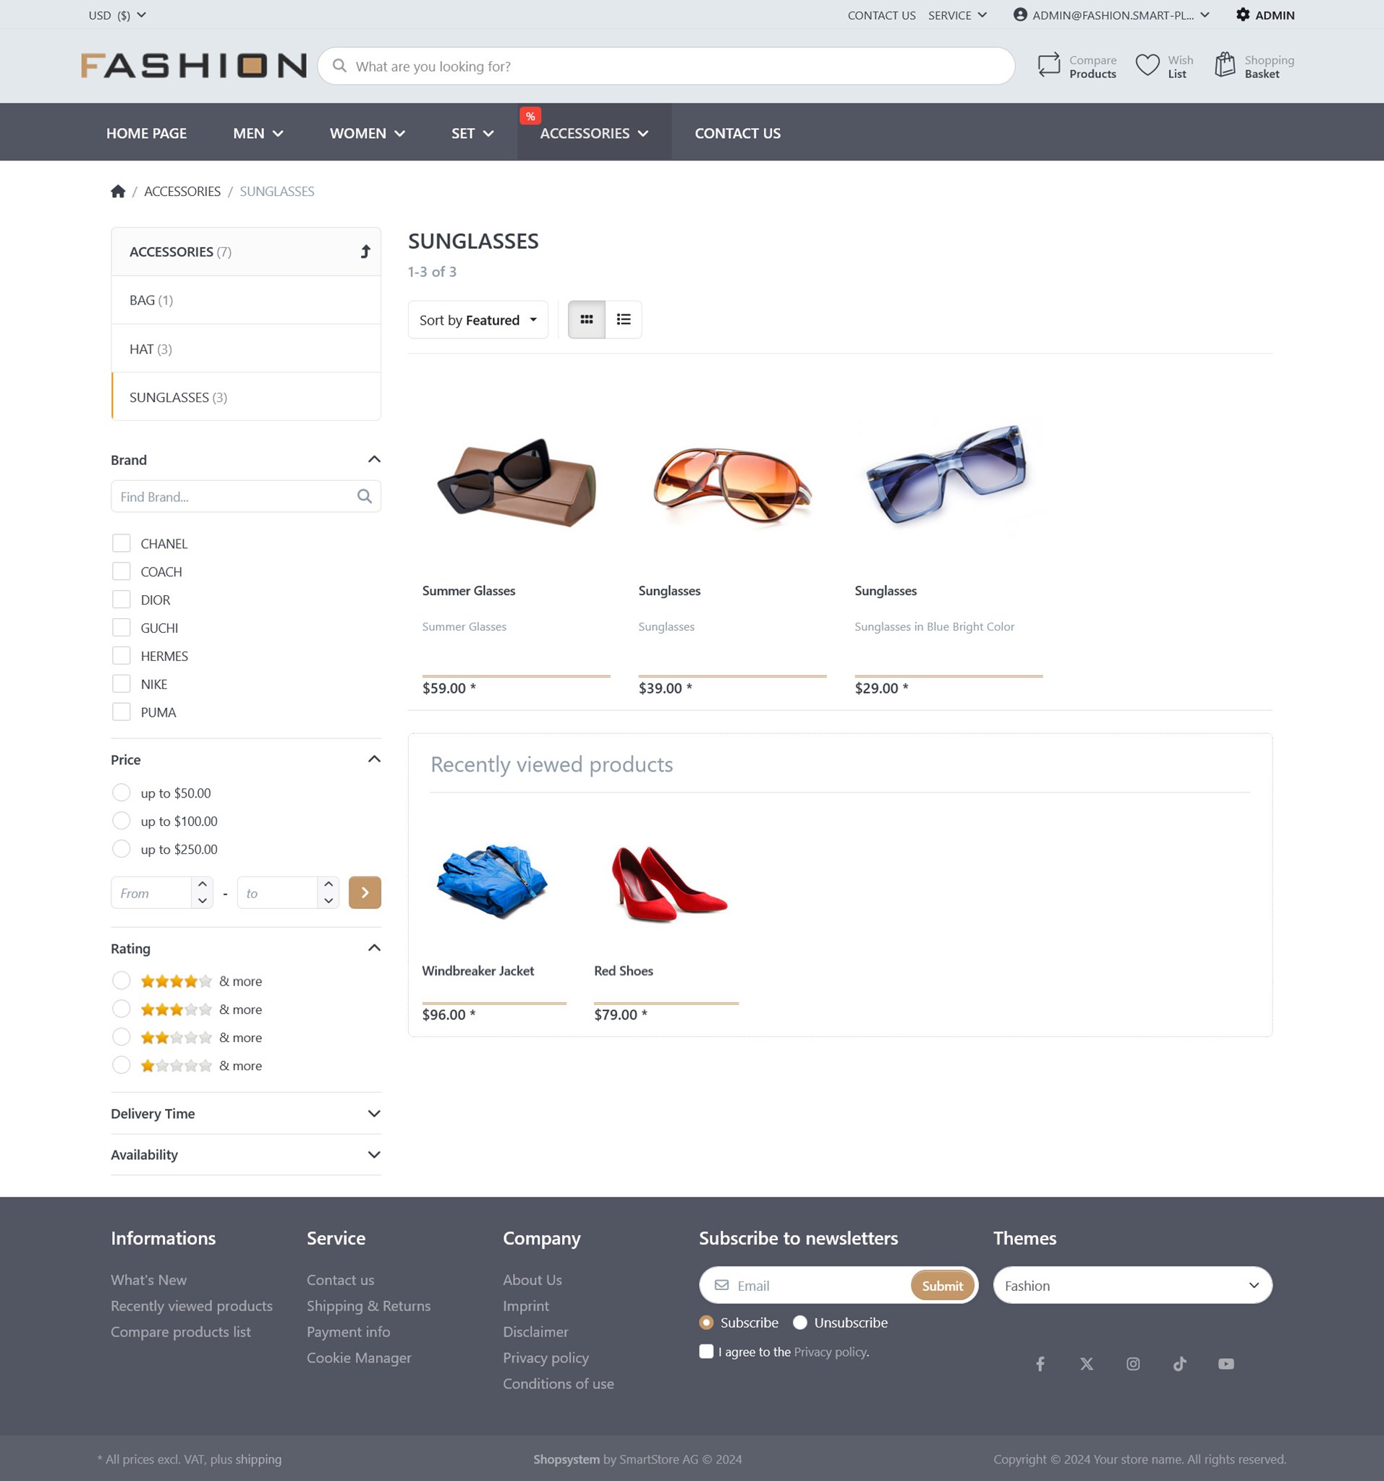Open the ACCESSORIES menu
The image size is (1384, 1481).
pyautogui.click(x=594, y=132)
